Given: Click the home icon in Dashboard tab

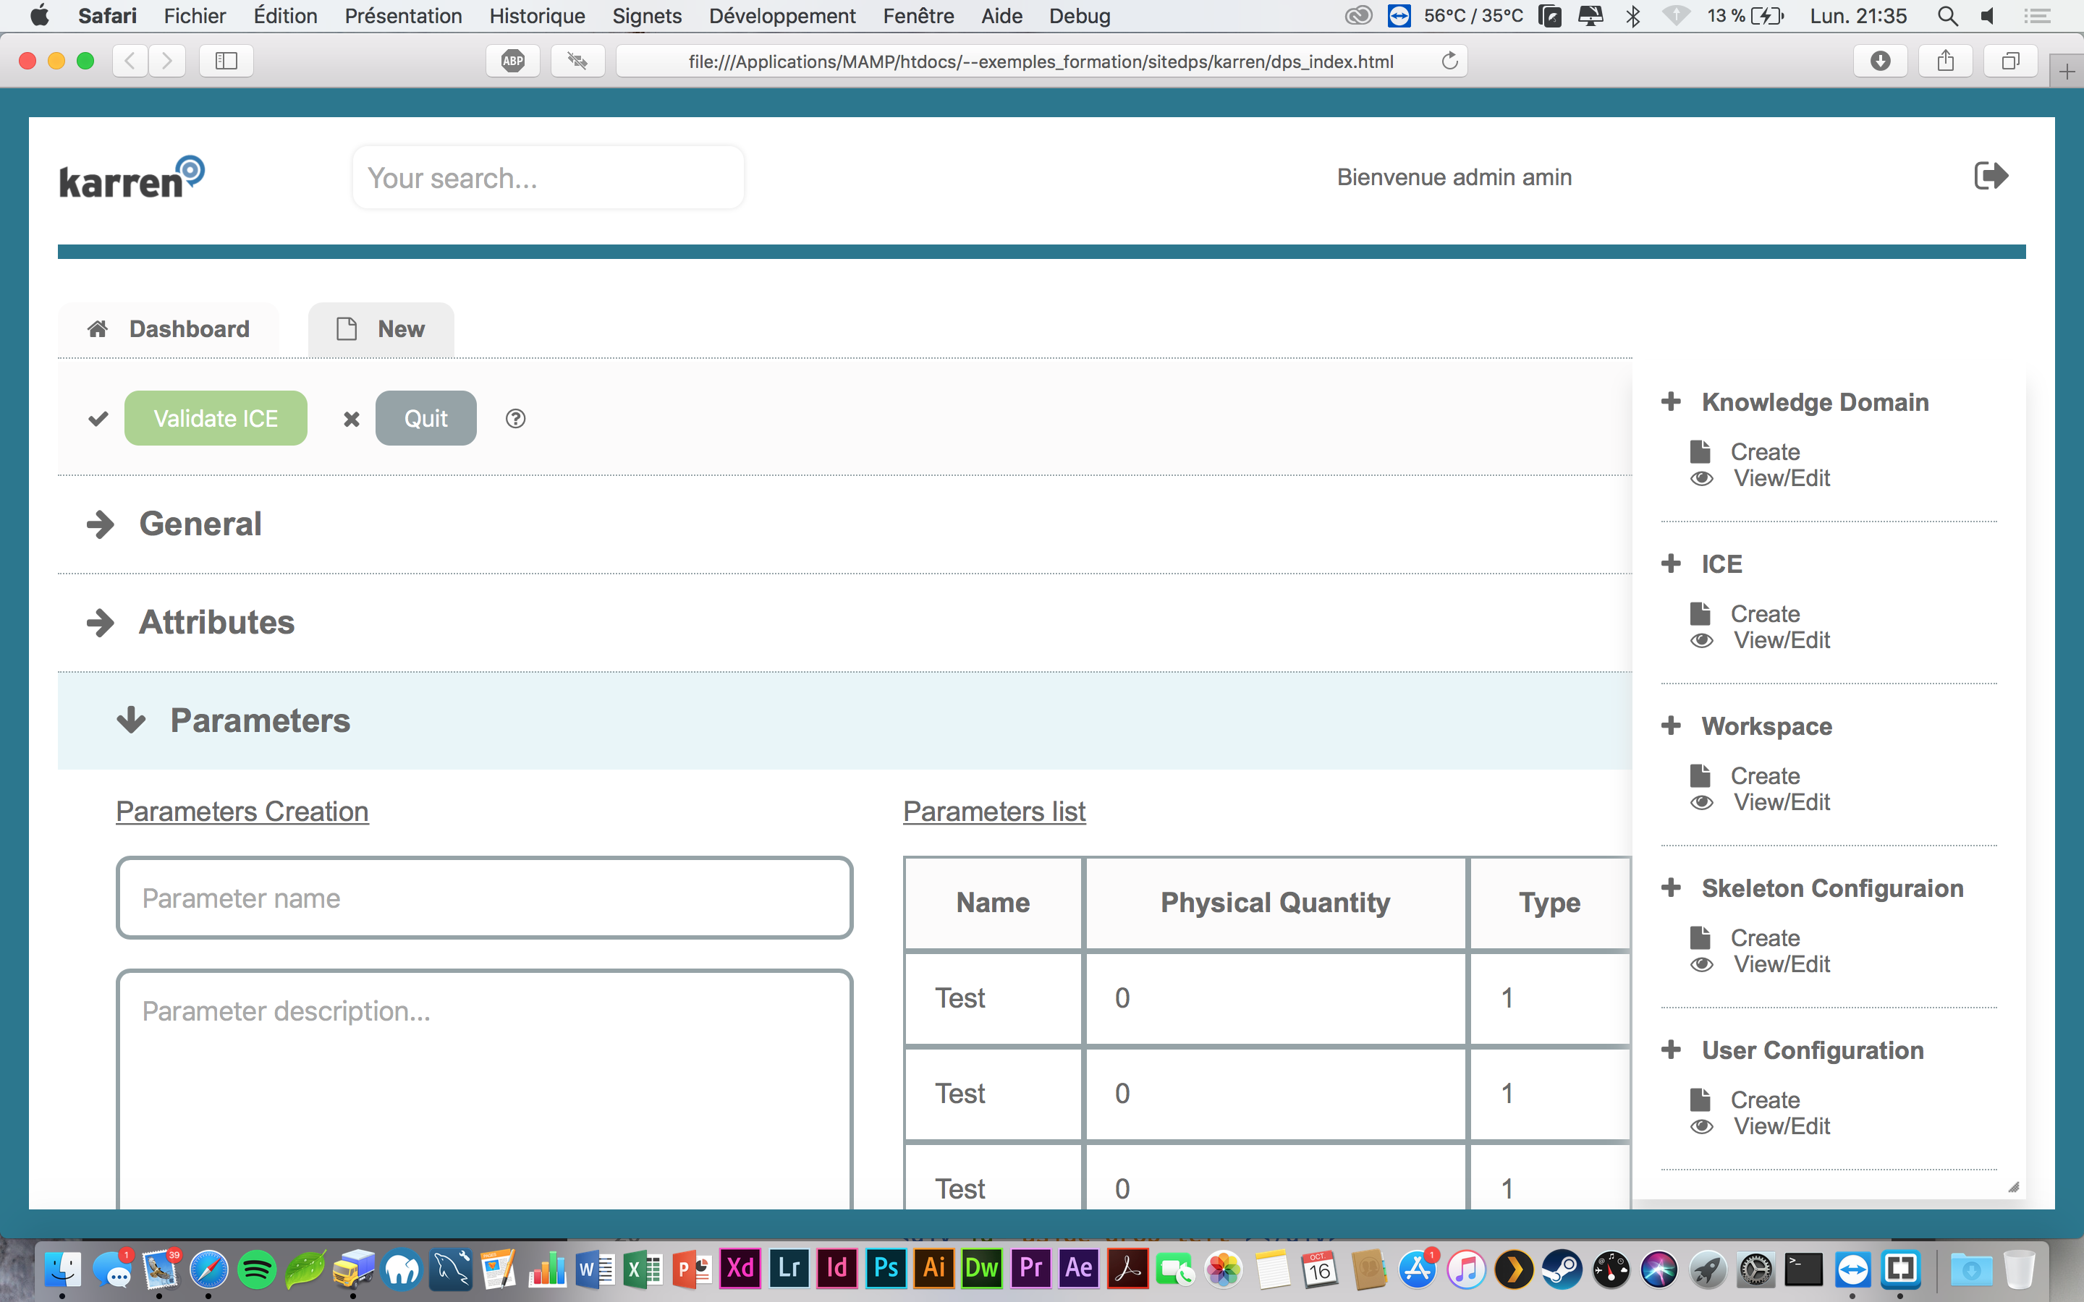Looking at the screenshot, I should [97, 329].
